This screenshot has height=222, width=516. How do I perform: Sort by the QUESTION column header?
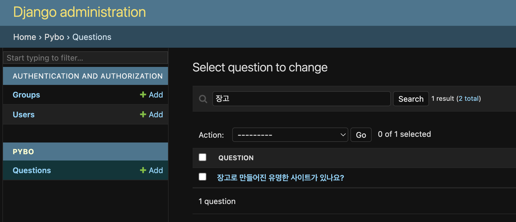236,158
